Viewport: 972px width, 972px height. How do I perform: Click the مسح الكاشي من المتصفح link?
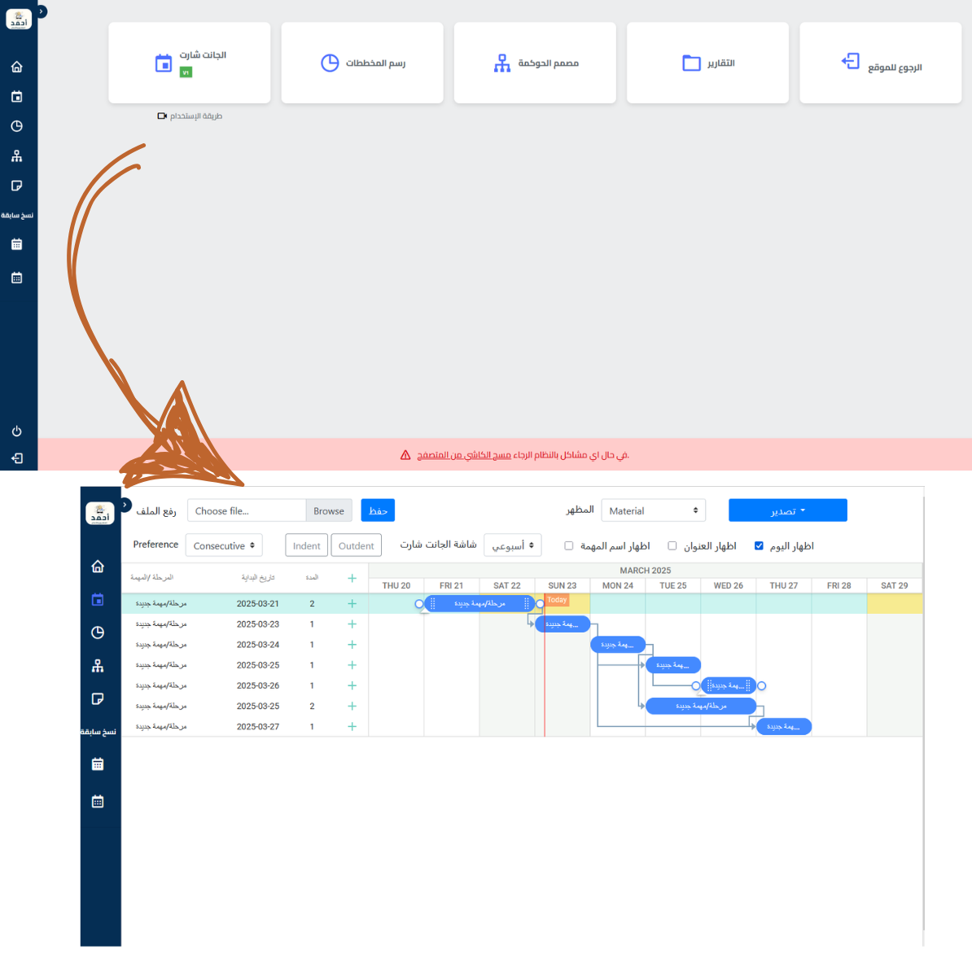[464, 455]
